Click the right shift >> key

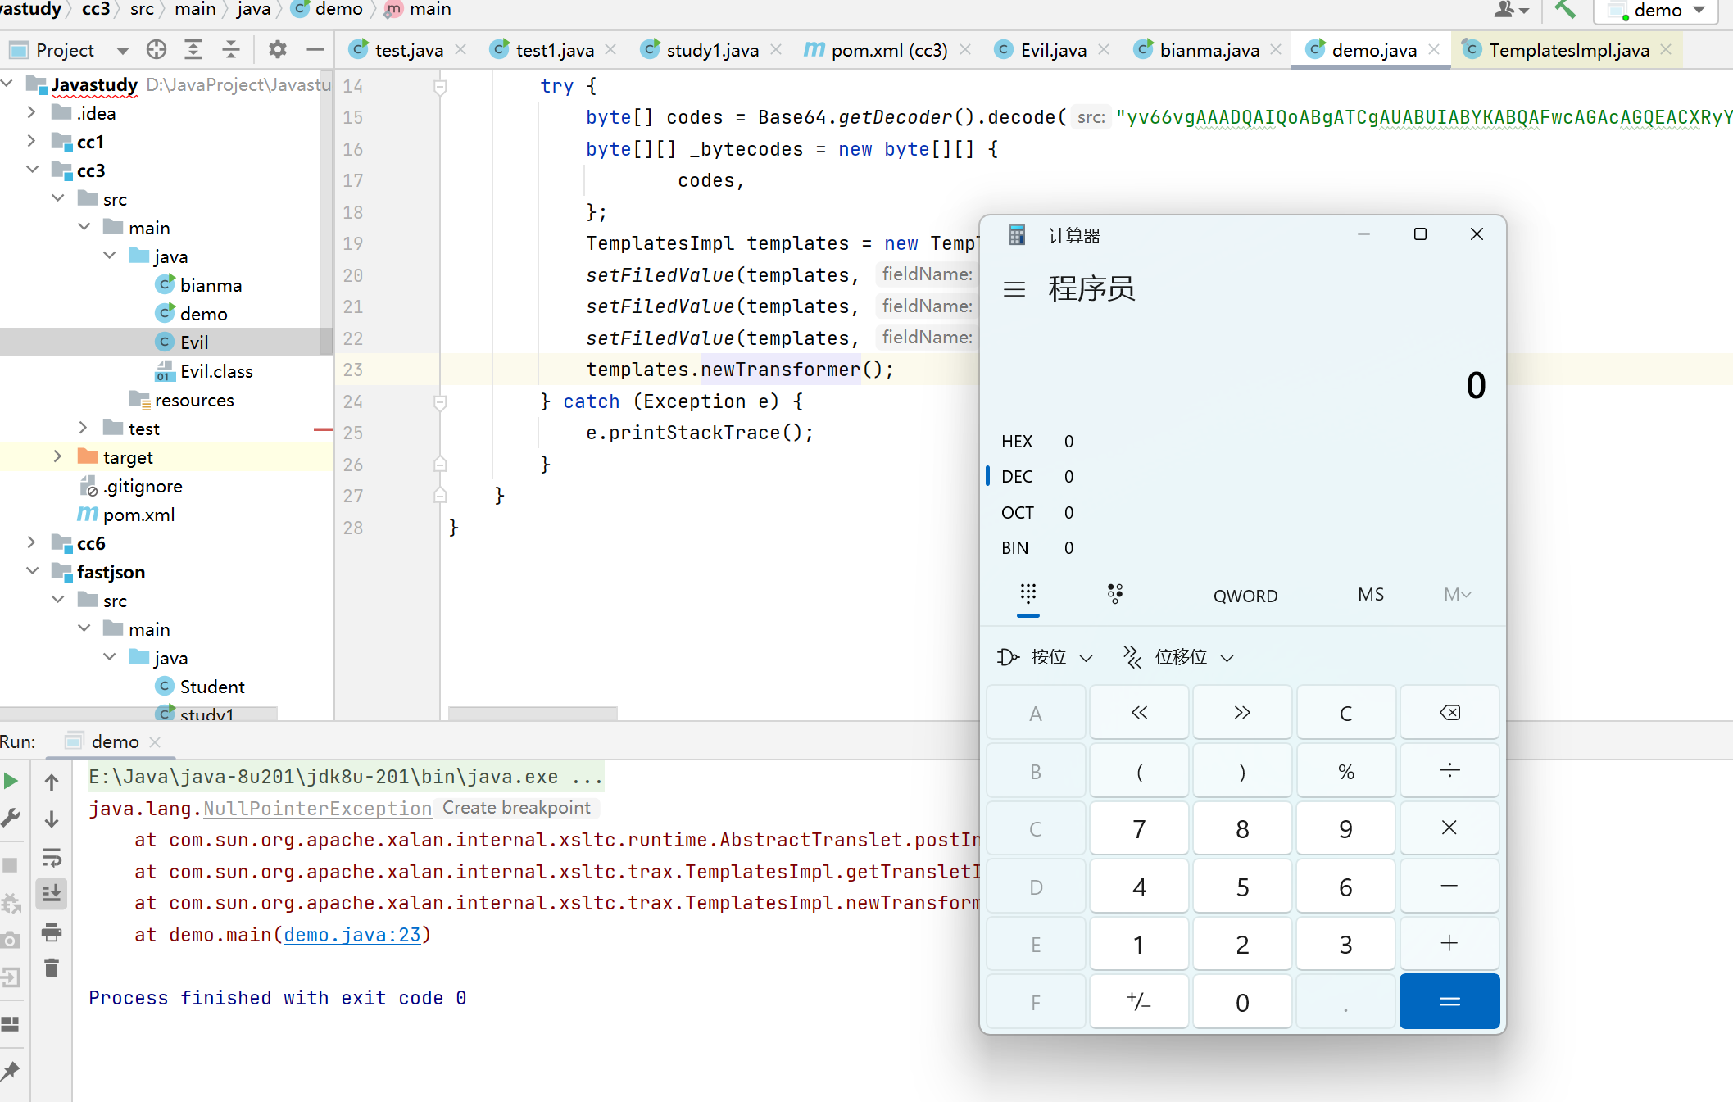(x=1242, y=713)
